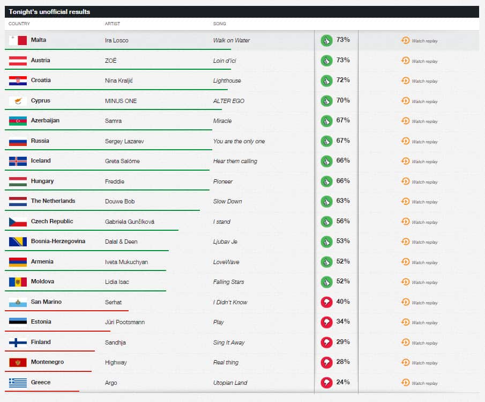The width and height of the screenshot is (485, 402).
Task: Click Moldova's green result bar
Action: tap(86, 290)
